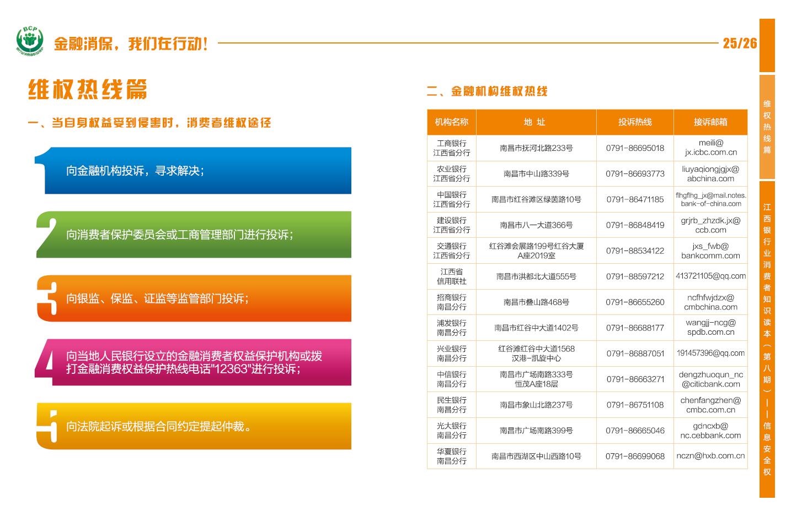Click the "投诉热线" column header
This screenshot has height=522, width=786.
(x=635, y=122)
